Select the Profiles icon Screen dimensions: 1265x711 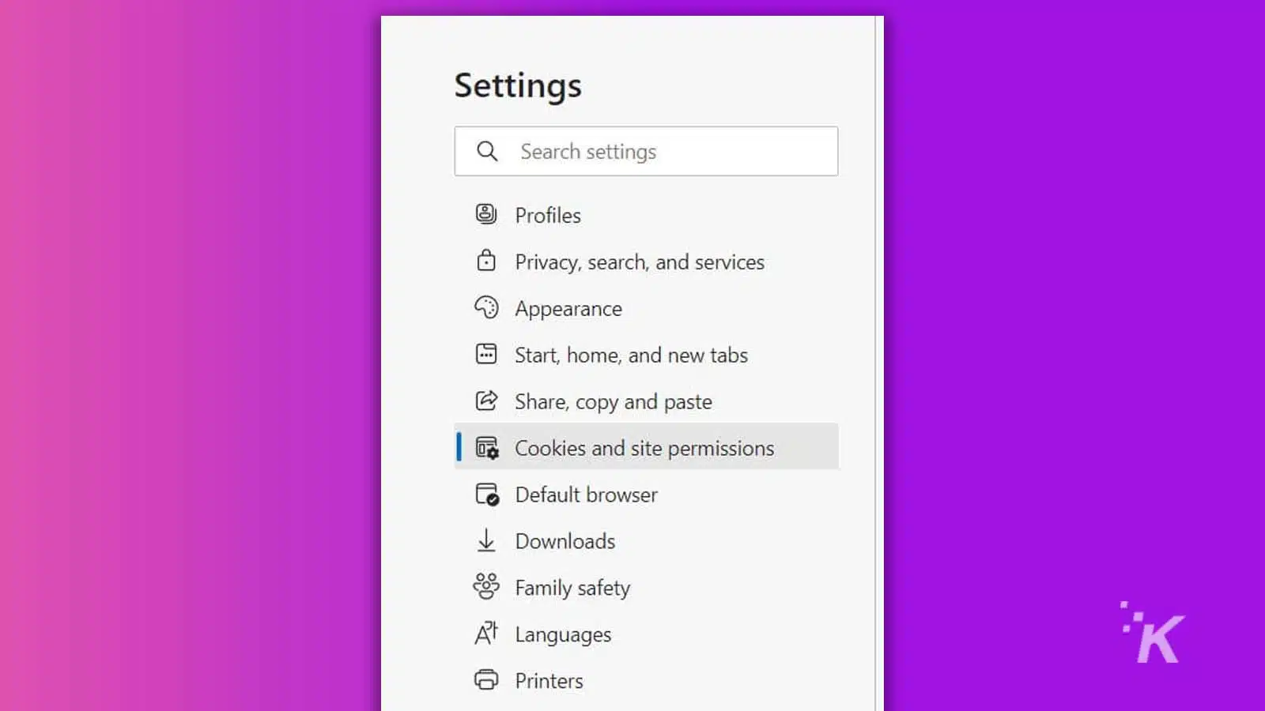pos(486,214)
